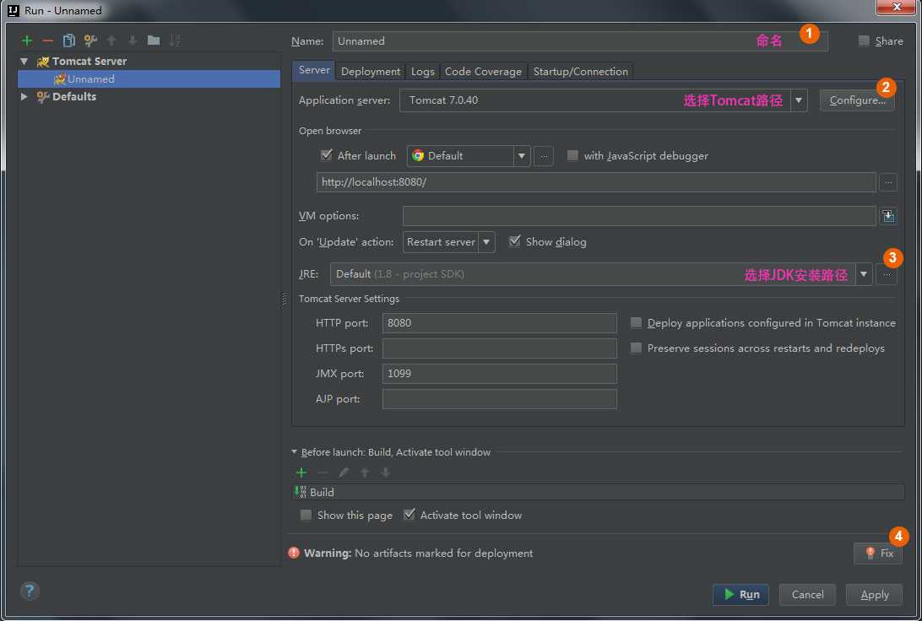This screenshot has height=621, width=922.
Task: Copy configuration icon in left toolbar
Action: 68,40
